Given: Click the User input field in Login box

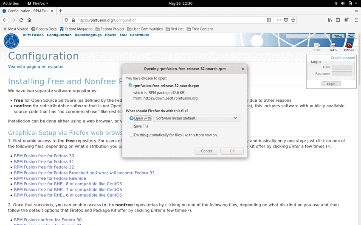Looking at the screenshot, I should (341, 67).
